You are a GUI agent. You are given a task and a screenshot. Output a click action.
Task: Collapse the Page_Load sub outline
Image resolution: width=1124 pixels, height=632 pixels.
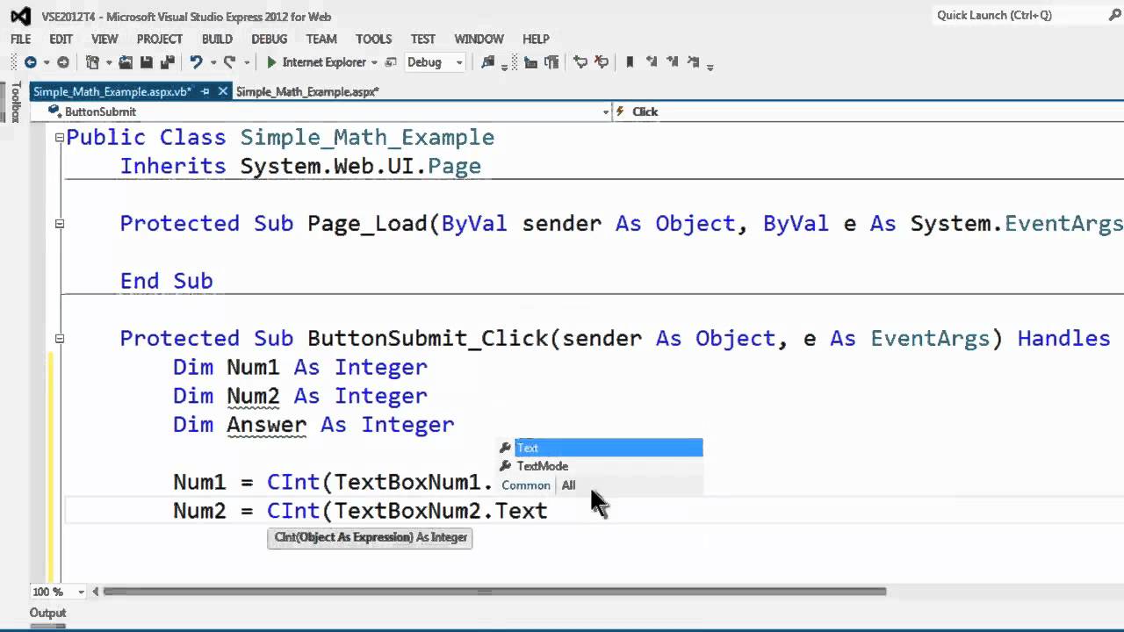(x=60, y=223)
